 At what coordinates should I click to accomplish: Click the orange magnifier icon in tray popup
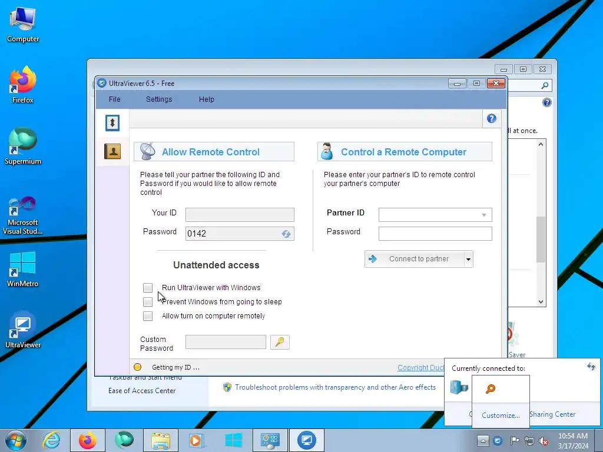click(491, 389)
